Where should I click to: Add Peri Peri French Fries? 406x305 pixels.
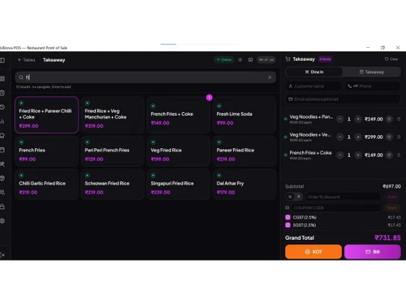(112, 151)
